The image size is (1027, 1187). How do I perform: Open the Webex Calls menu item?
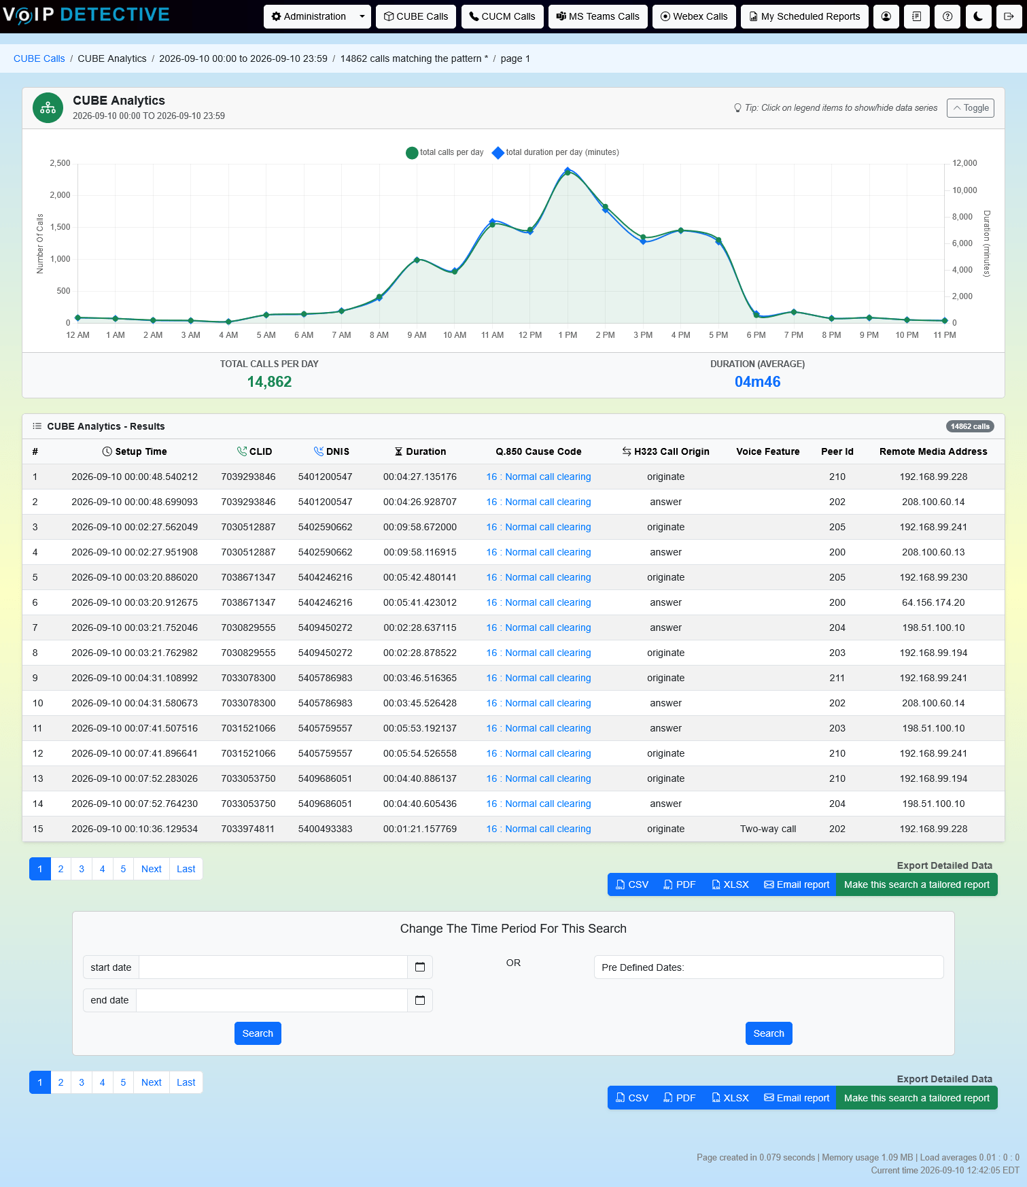click(694, 16)
